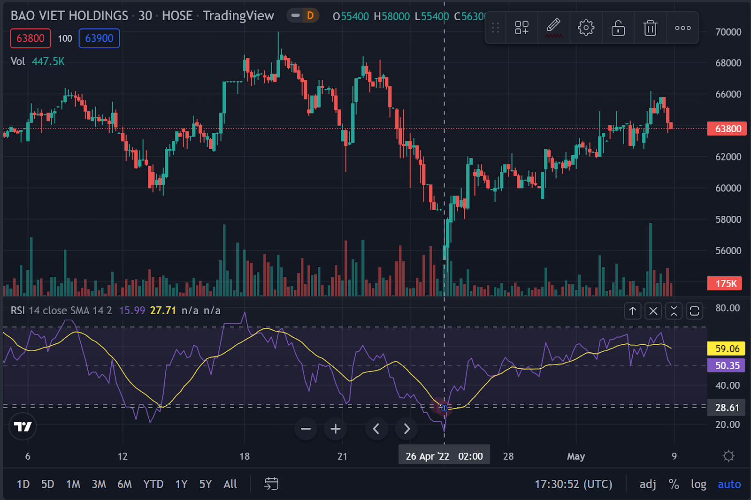Move the RSI pane up
Viewport: 751px width, 500px height.
pos(632,311)
